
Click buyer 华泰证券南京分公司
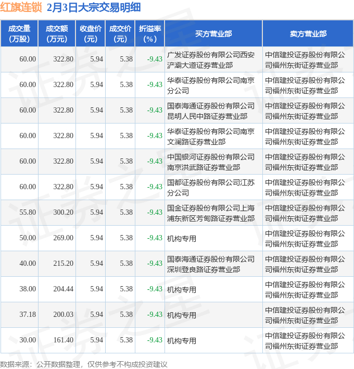click(211, 85)
